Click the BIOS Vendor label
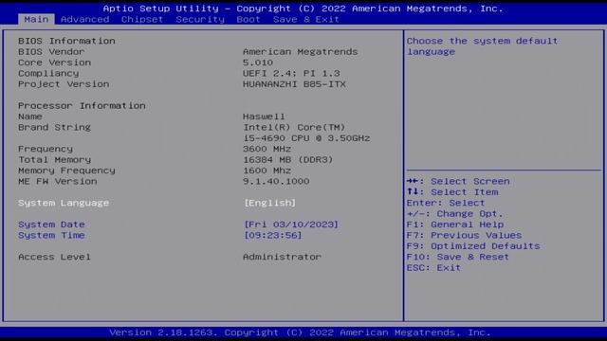607x341 pixels. coord(51,52)
